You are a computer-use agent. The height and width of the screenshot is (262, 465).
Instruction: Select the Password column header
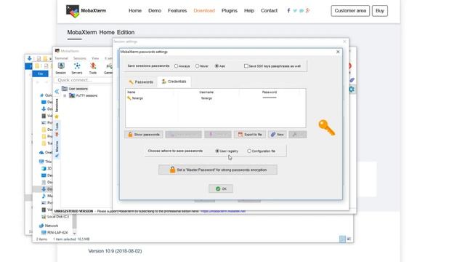(270, 92)
